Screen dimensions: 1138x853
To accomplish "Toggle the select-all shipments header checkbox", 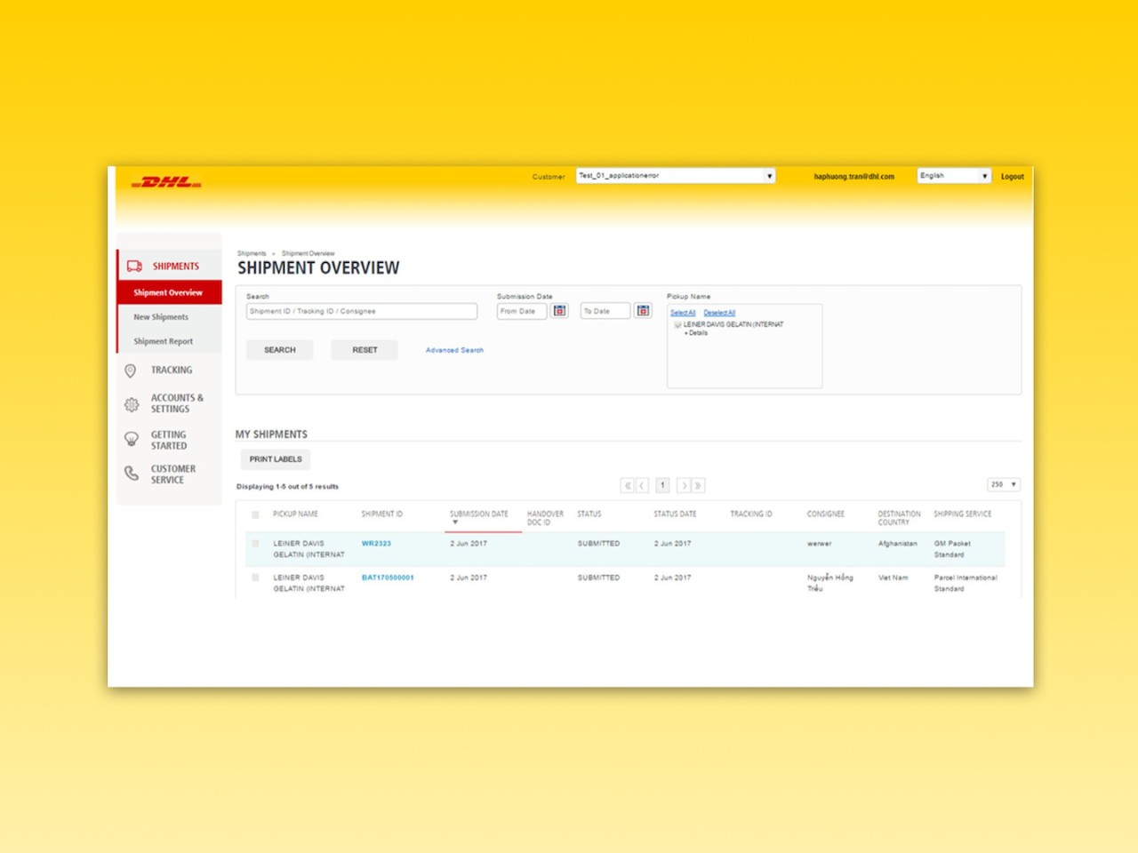I will point(255,514).
